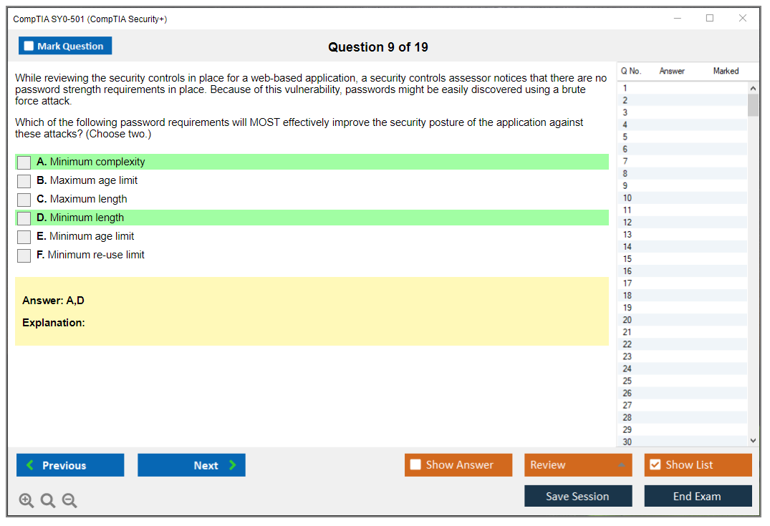Viewport: 770px width, 526px height.
Task: Click the green left arrow on Previous
Action: (29, 465)
